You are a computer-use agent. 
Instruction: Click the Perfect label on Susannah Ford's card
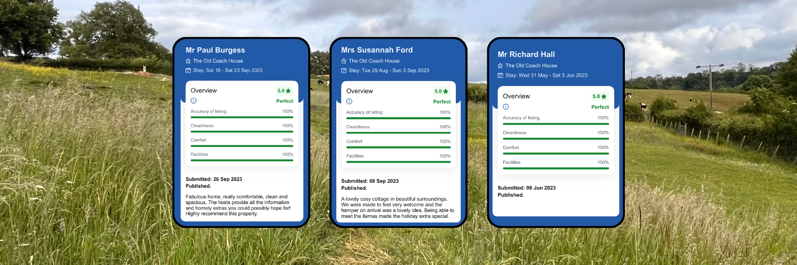[442, 102]
